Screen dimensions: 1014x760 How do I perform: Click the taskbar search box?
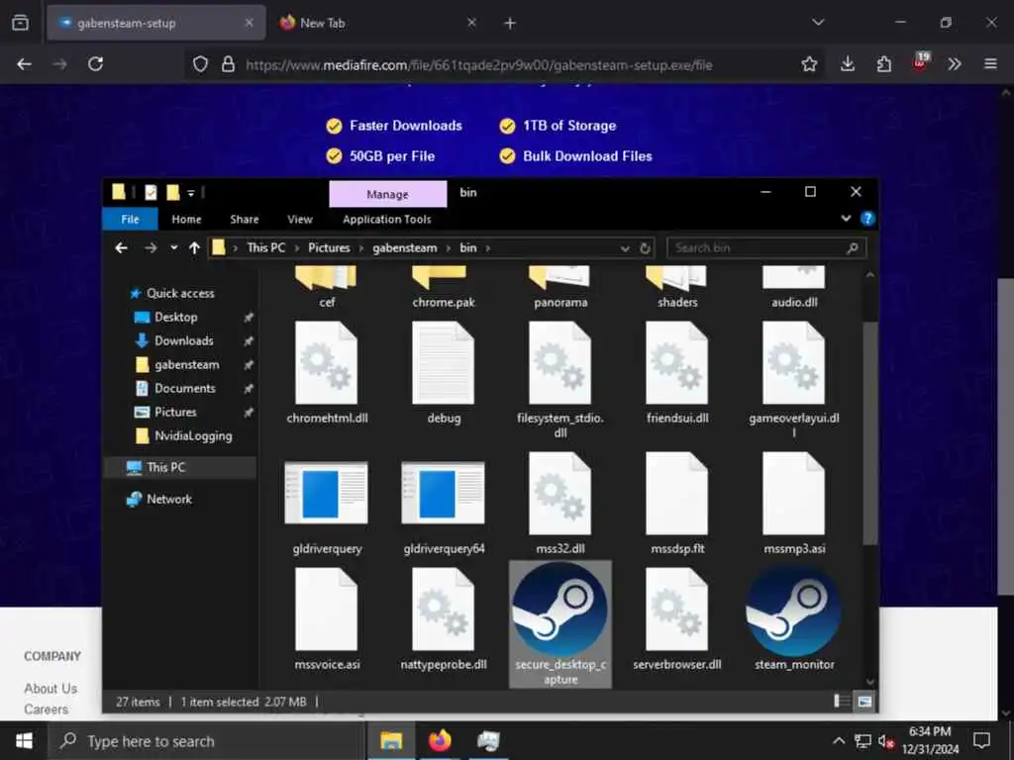point(207,741)
